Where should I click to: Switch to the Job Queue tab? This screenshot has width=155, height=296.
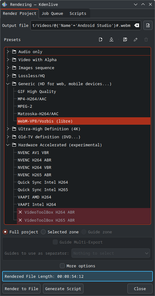[52, 14]
